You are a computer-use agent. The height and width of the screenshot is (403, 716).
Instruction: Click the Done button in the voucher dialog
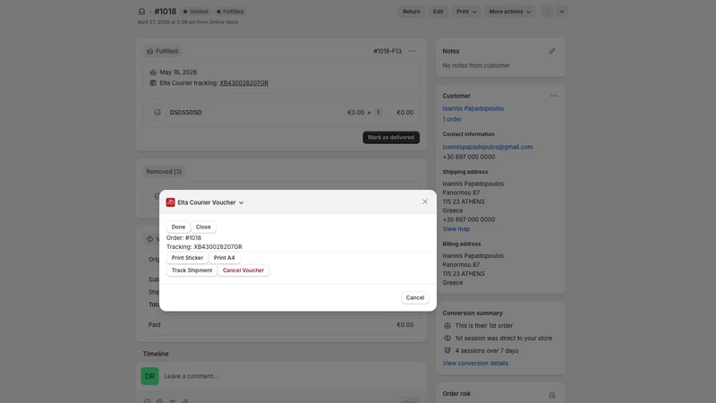point(178,227)
